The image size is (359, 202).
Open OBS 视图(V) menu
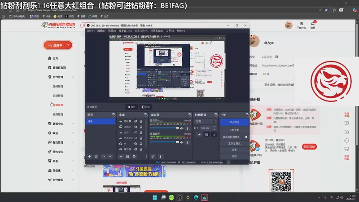tap(112, 31)
